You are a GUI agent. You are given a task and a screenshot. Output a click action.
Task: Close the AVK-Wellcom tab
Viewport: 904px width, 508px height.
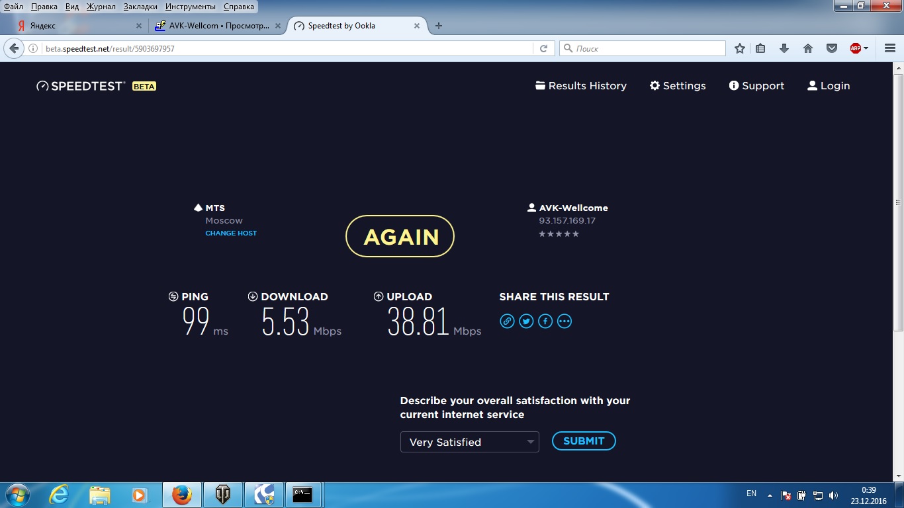tap(278, 26)
